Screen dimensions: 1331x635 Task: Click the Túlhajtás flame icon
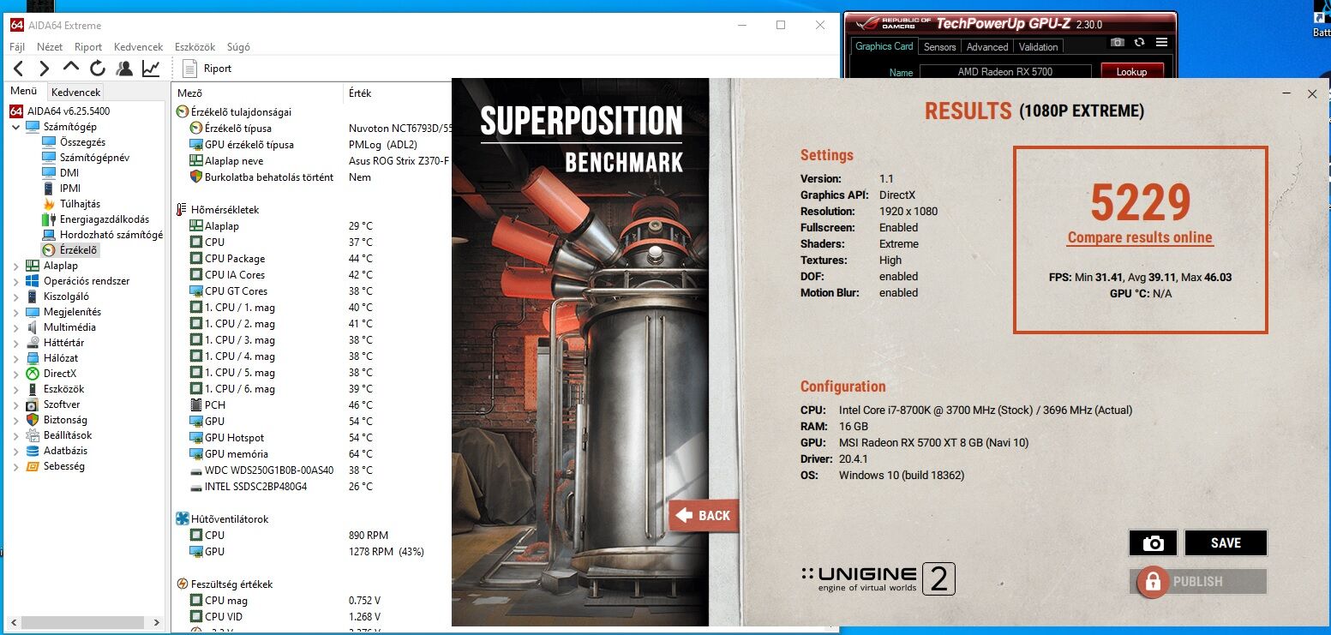pos(49,204)
